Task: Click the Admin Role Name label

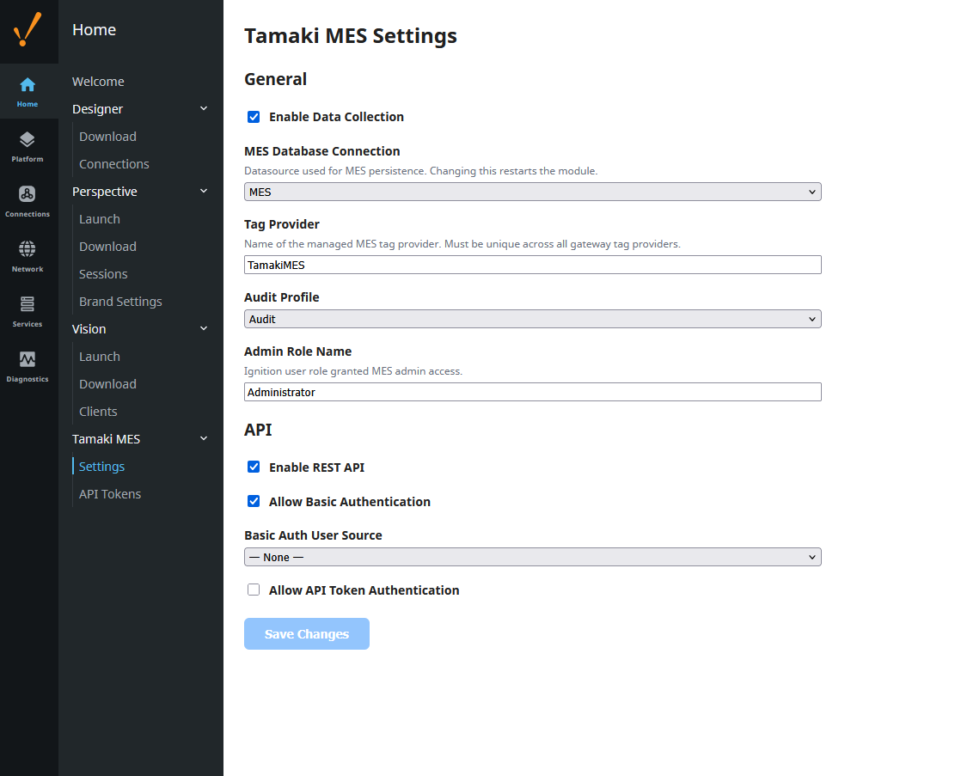Action: [298, 351]
